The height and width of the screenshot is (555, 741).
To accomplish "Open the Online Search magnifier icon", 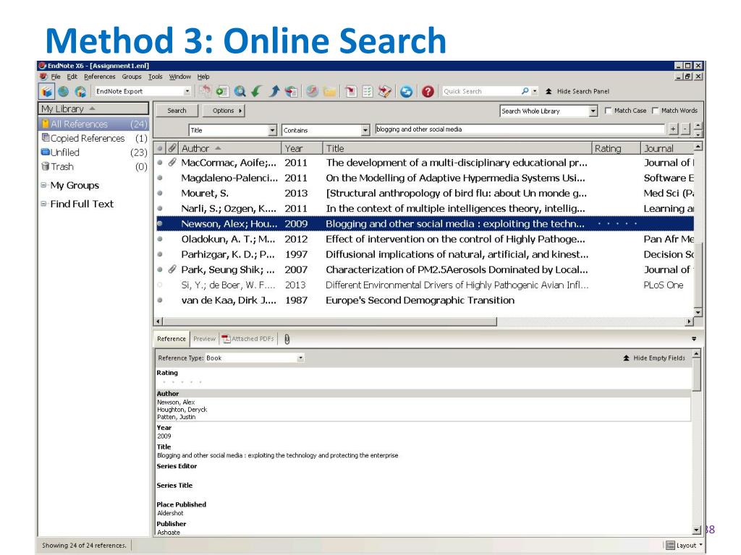I will pos(240,91).
